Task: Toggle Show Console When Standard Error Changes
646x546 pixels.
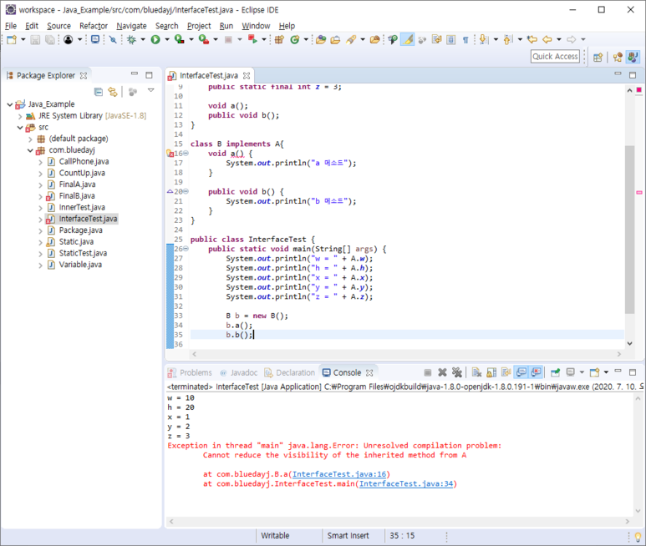Action: coord(536,372)
